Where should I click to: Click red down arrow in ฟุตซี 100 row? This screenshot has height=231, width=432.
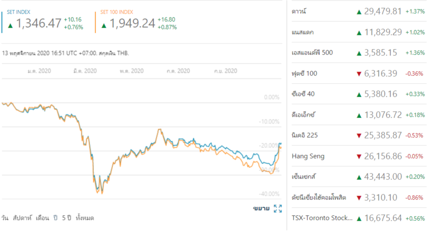point(359,74)
